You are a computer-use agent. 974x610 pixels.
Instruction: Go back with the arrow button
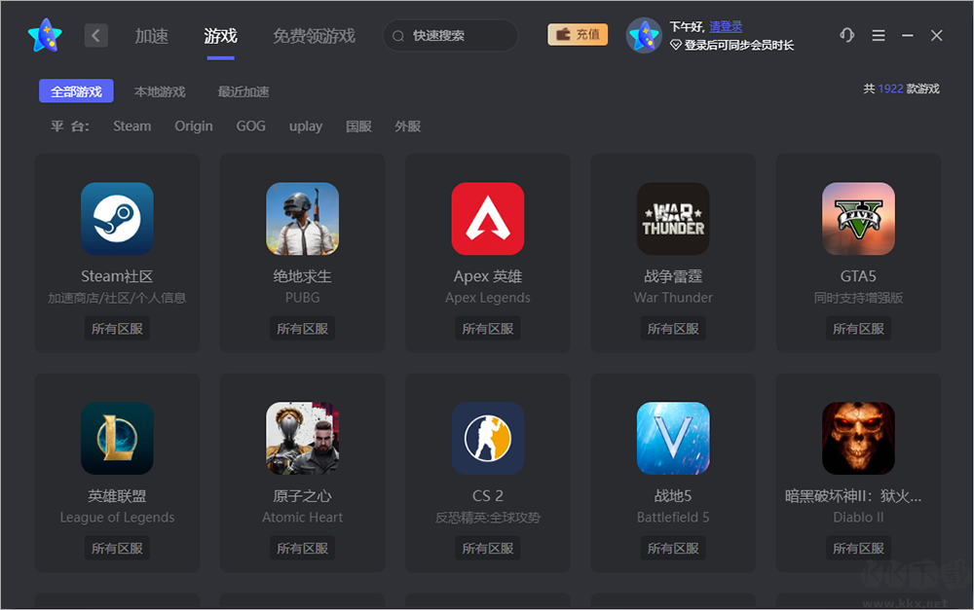(x=96, y=36)
